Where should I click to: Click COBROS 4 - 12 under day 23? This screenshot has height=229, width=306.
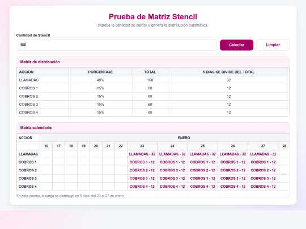[x=142, y=187]
